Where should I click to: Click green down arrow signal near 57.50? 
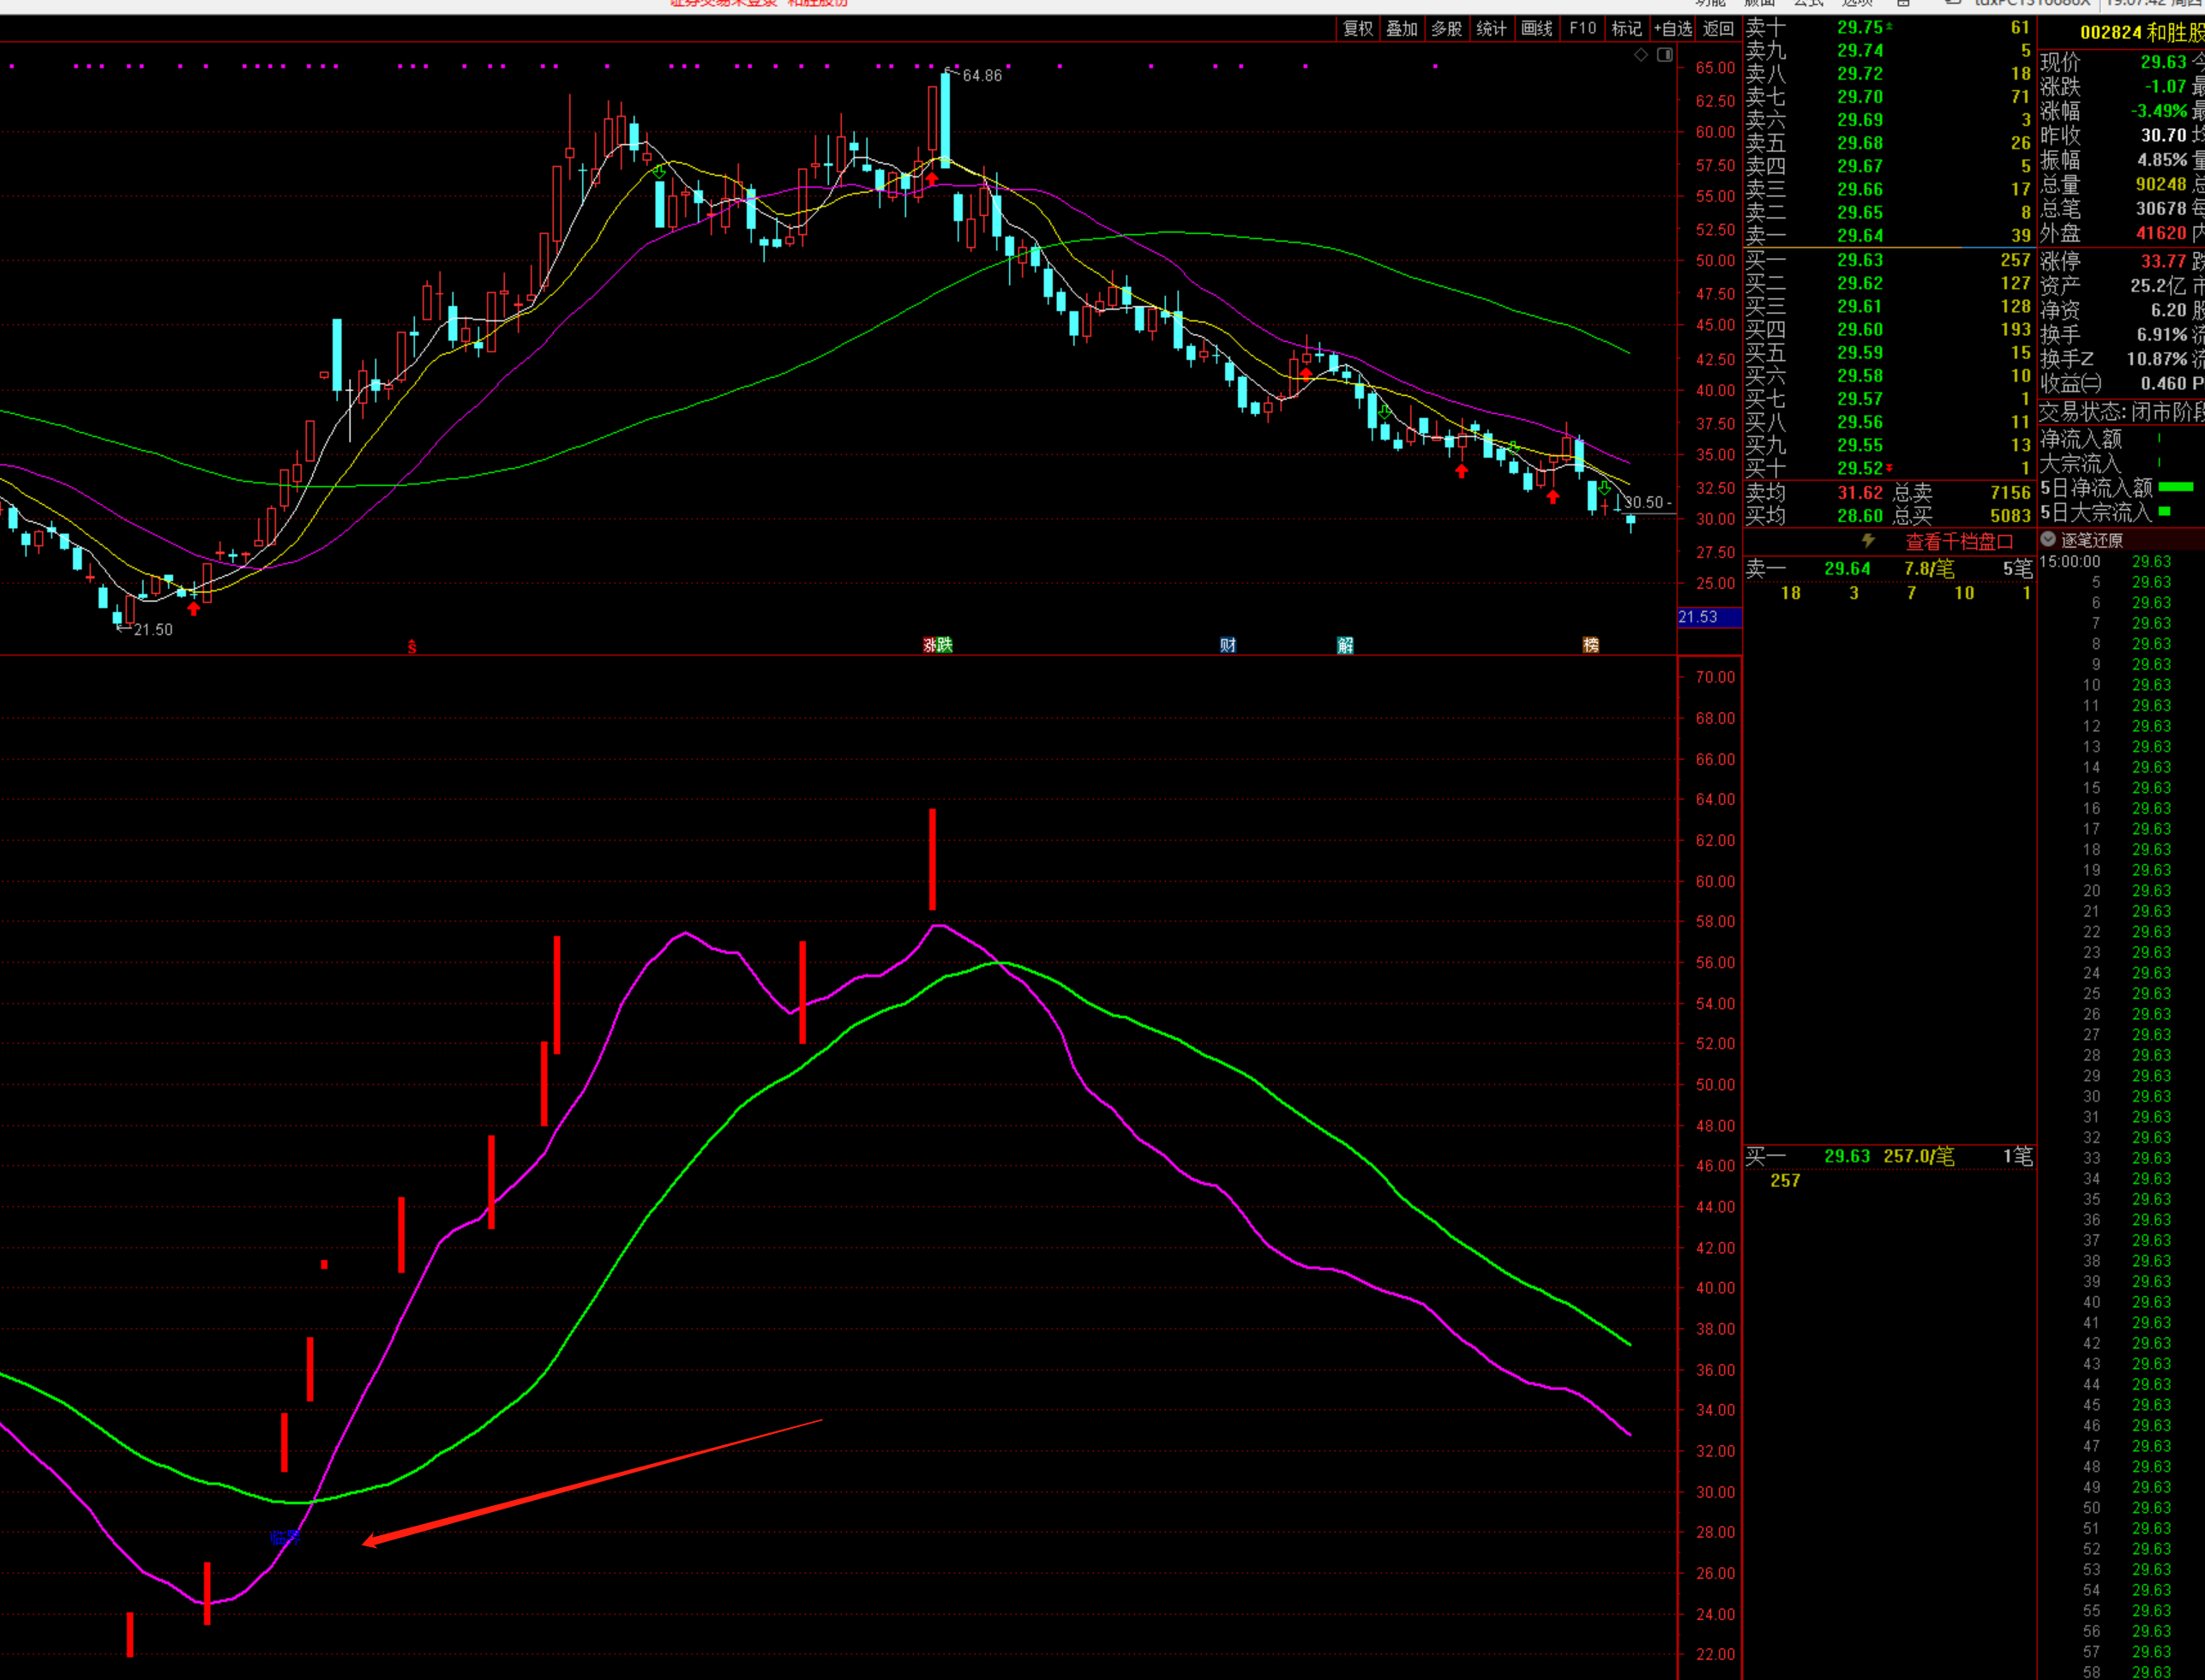pyautogui.click(x=659, y=172)
